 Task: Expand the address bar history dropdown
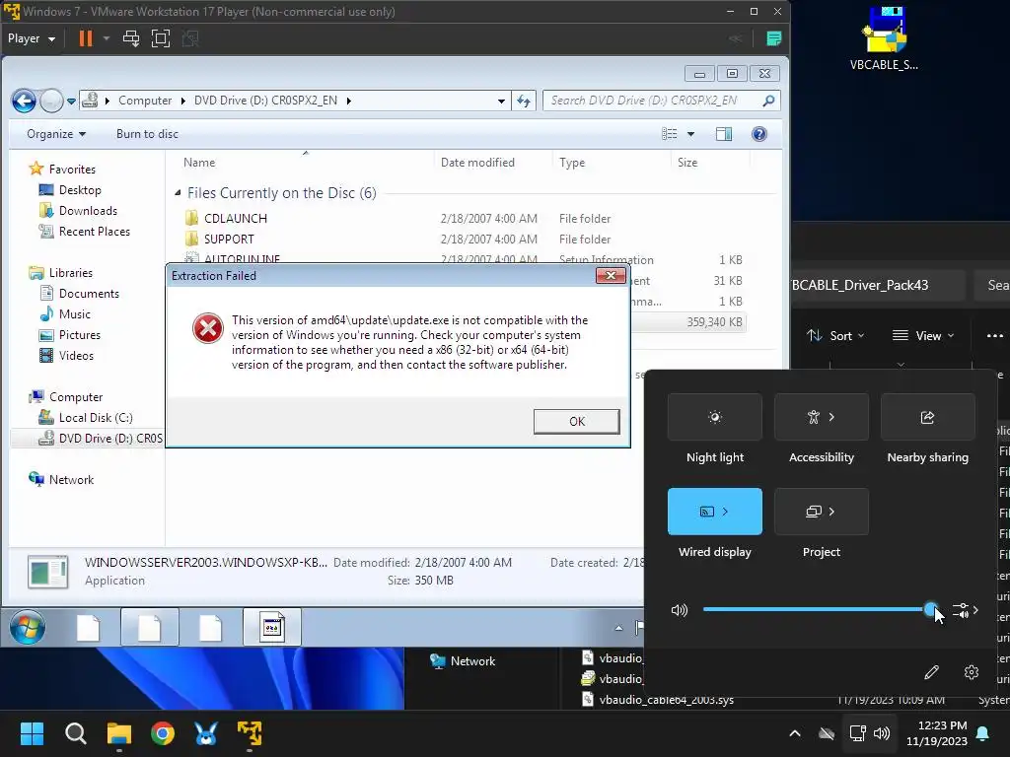pos(501,102)
